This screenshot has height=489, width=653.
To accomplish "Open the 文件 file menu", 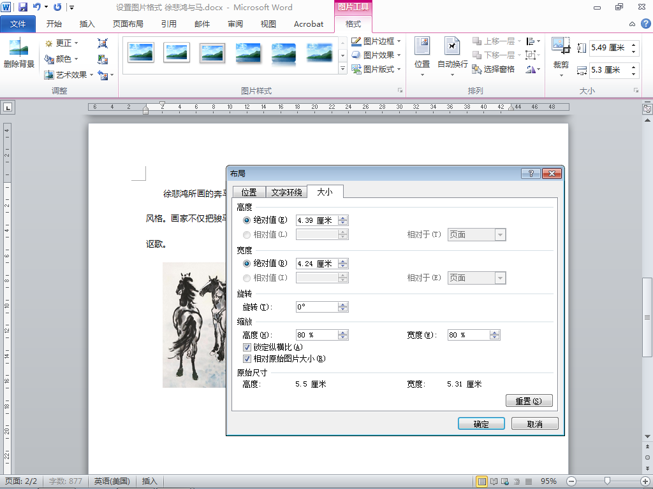I will 18,24.
